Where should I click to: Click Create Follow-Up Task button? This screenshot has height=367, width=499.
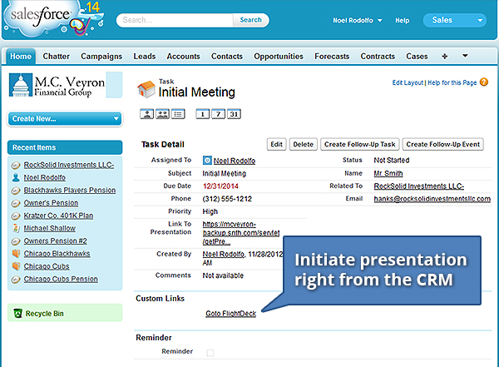click(x=360, y=144)
